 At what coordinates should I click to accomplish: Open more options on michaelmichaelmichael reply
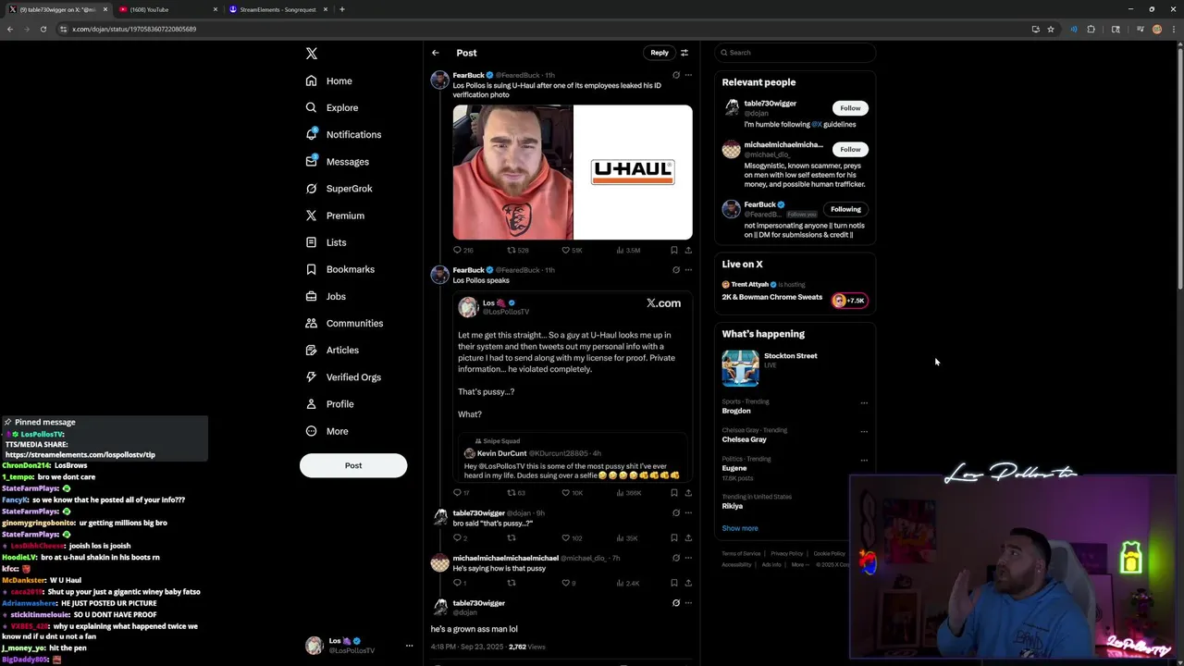[688, 558]
